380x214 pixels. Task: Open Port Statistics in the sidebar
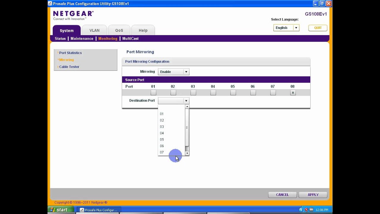pyautogui.click(x=70, y=53)
